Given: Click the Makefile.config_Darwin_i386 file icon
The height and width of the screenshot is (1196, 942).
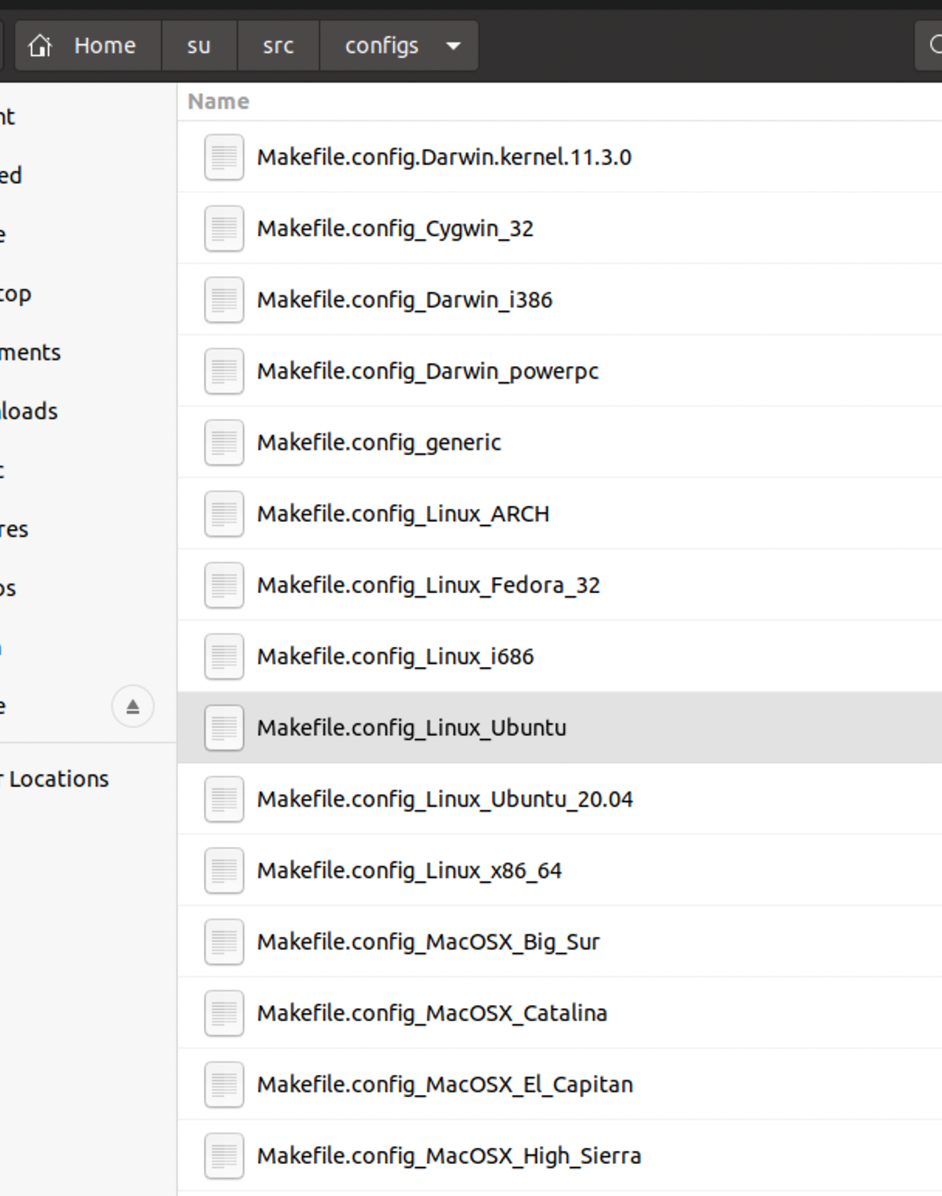Looking at the screenshot, I should 224,300.
